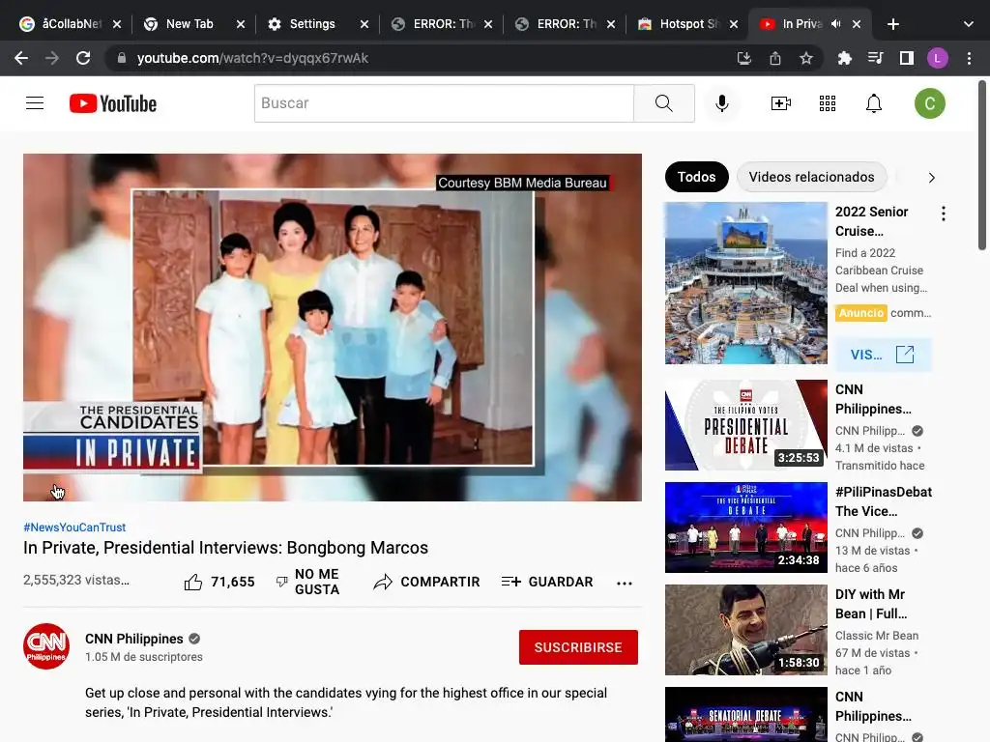Click the COMPARTIR share button

[426, 582]
